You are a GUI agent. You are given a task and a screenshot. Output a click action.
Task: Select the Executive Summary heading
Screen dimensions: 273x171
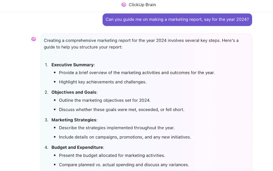[72, 65]
